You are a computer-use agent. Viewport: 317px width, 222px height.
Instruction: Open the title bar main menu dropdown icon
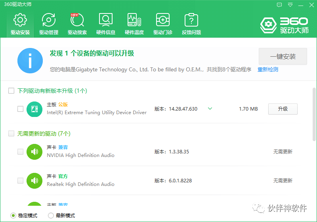(x=290, y=5)
